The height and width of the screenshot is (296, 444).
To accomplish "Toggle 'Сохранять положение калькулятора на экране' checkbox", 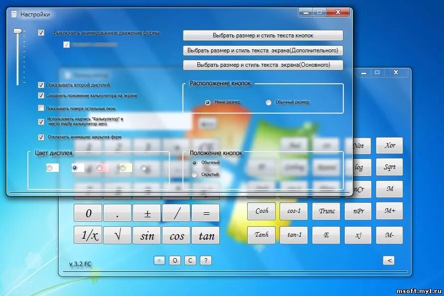I will click(41, 95).
